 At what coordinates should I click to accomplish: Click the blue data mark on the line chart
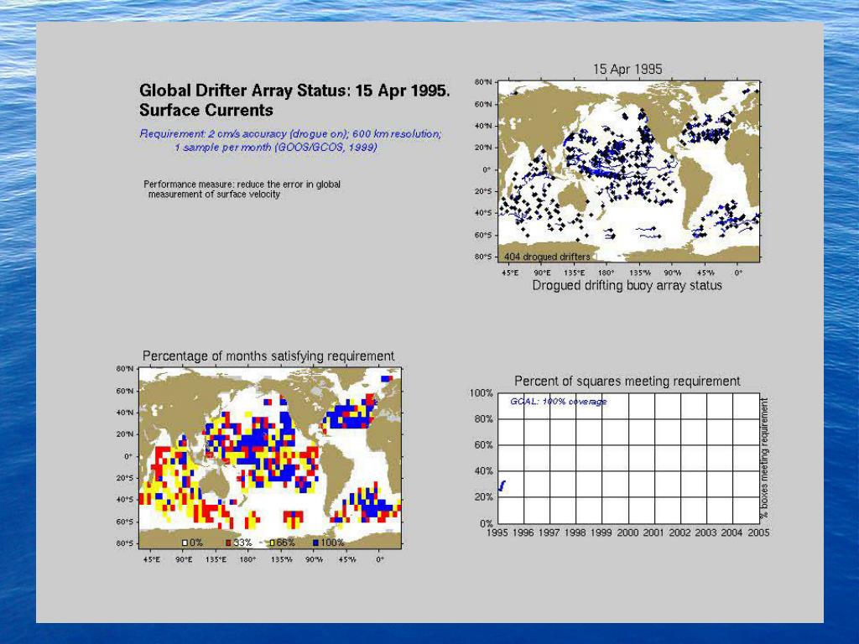(502, 485)
